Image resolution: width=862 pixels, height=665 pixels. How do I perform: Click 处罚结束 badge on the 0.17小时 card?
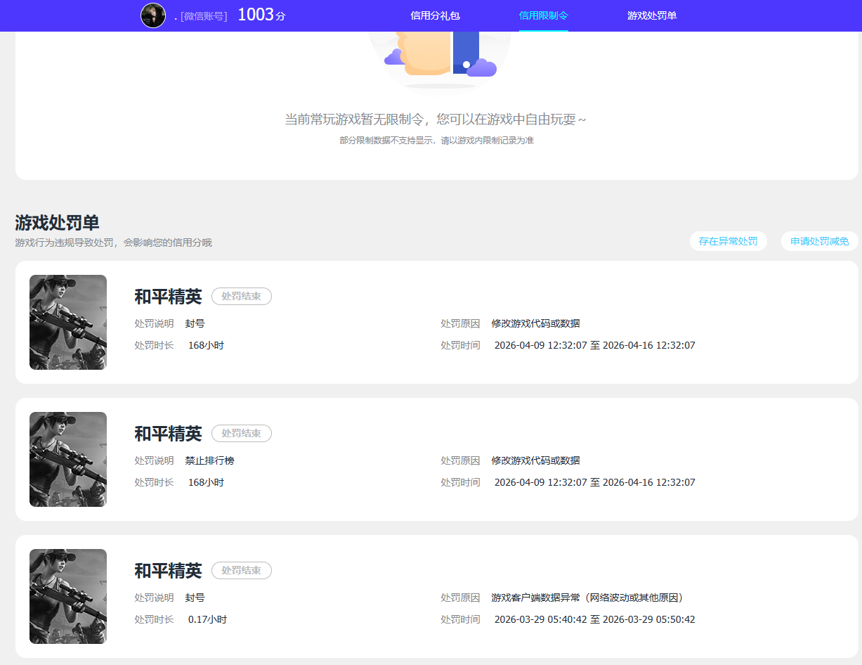point(242,571)
